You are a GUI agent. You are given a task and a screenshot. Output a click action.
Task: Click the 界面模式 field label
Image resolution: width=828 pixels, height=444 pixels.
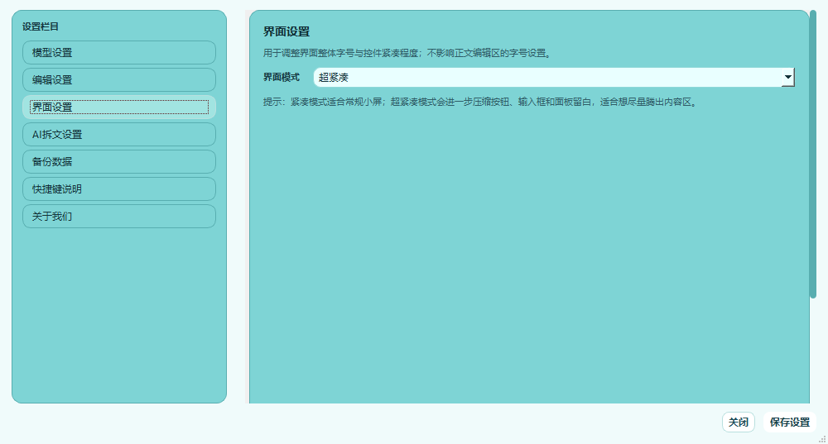point(282,78)
